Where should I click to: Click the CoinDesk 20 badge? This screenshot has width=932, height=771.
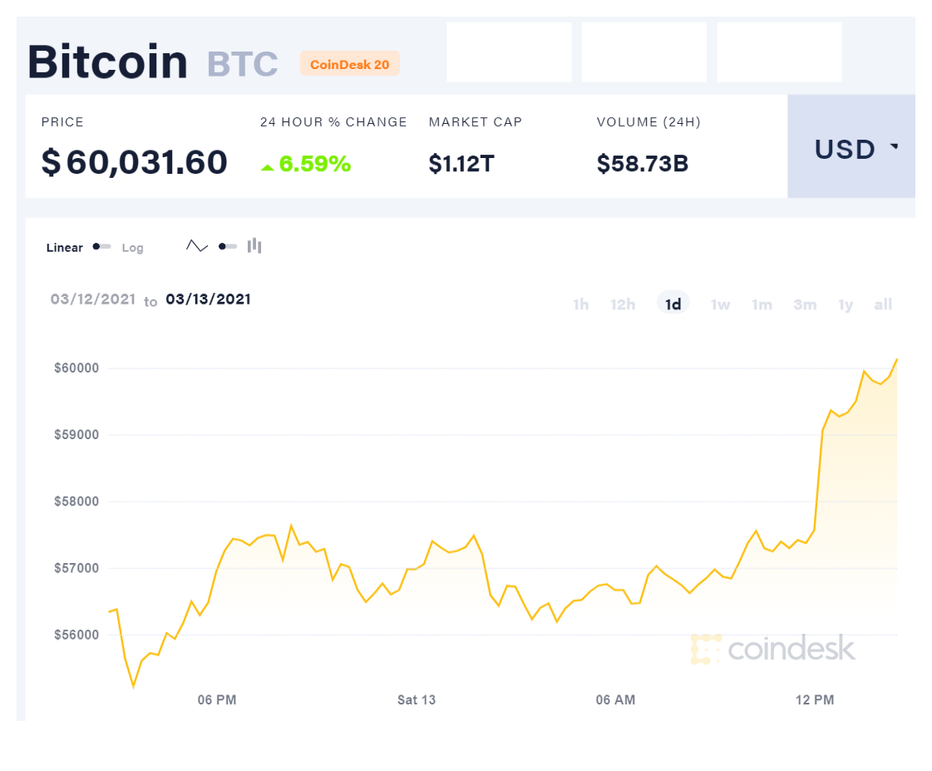pos(349,63)
